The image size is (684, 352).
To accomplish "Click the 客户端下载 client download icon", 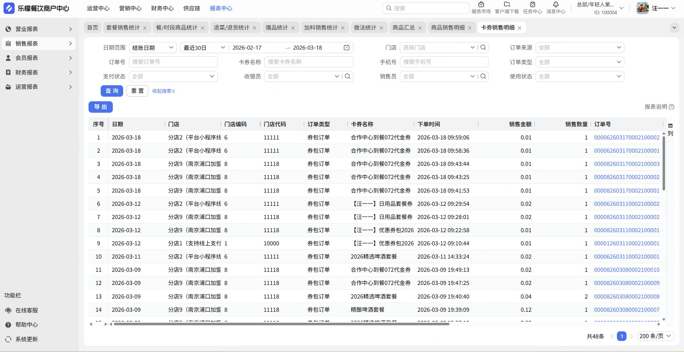I will [507, 5].
